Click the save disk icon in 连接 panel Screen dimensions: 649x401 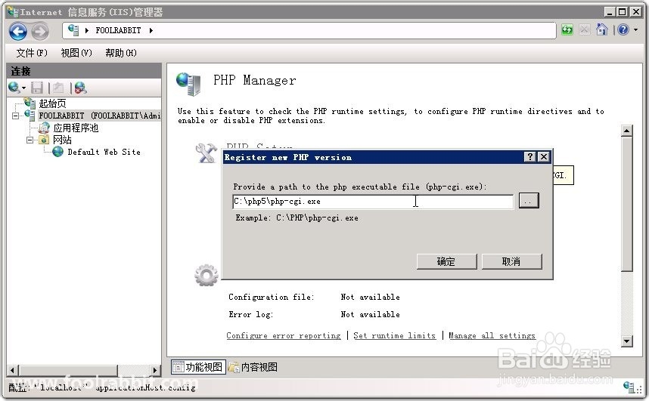pos(37,88)
